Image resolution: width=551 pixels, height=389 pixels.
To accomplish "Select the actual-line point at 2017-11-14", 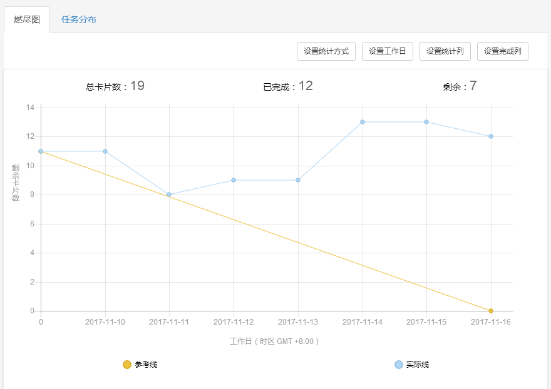I will [x=363, y=122].
